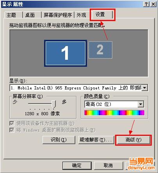
Task: Open the 外观 tab
Action: pos(82,15)
